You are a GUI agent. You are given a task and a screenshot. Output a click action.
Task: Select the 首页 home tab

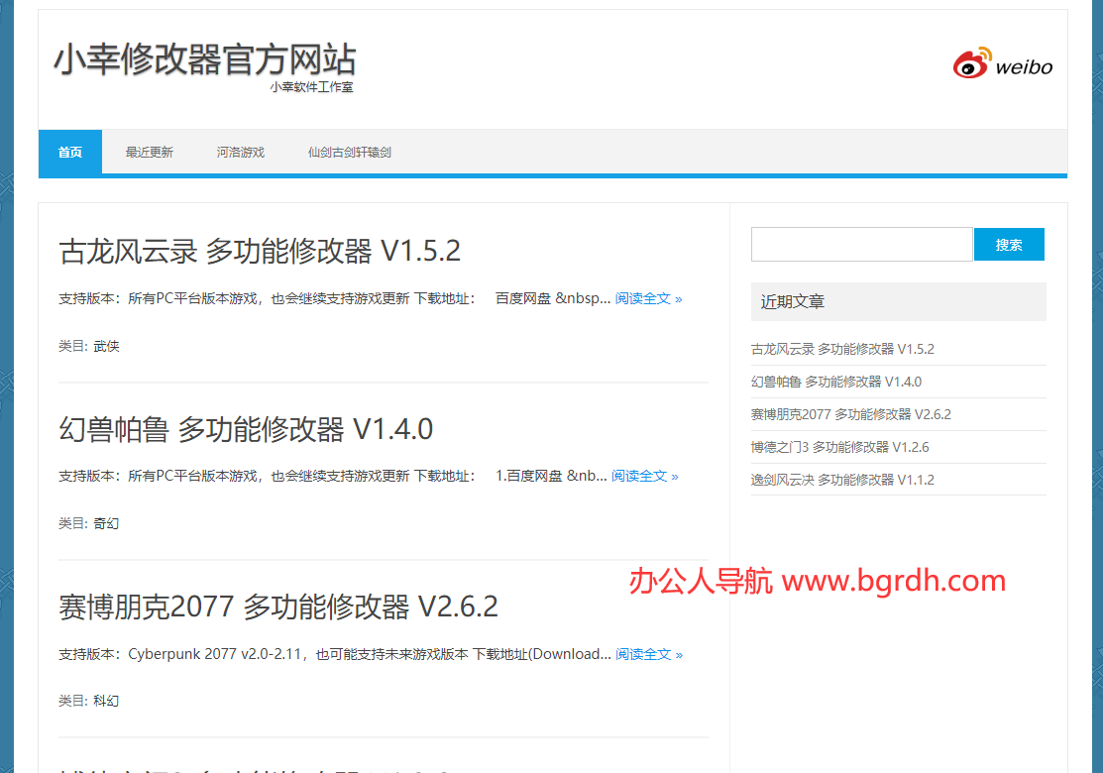pyautogui.click(x=69, y=152)
